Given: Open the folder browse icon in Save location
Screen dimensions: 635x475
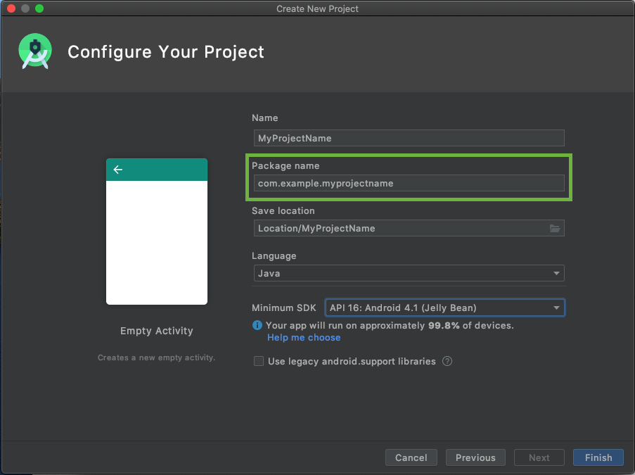Looking at the screenshot, I should point(554,228).
